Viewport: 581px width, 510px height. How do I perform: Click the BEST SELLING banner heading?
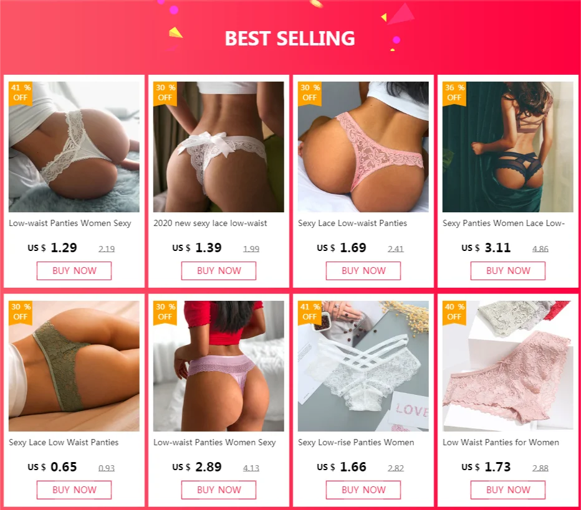290,39
